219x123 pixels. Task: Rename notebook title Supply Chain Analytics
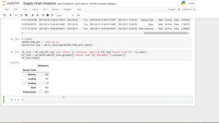(x=40, y=3)
